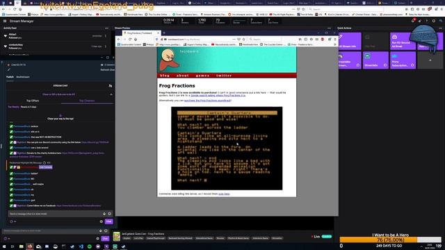The width and height of the screenshot is (445, 250).
Task: Click the Prime Subscription quick action tile
Action: [403, 60]
